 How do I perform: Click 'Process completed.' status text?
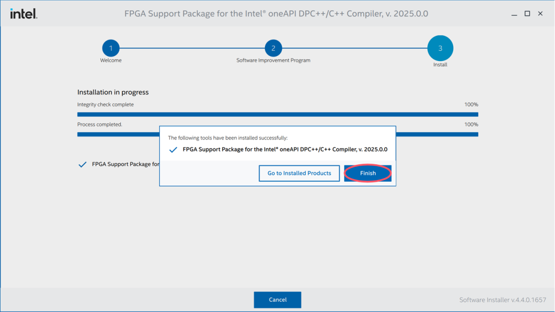100,124
